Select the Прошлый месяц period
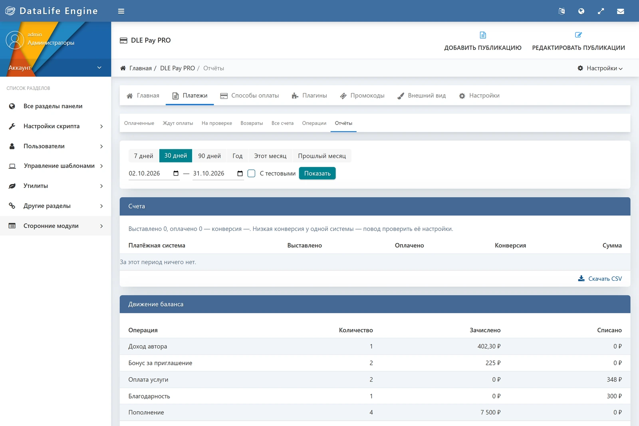Image resolution: width=639 pixels, height=426 pixels. point(322,156)
